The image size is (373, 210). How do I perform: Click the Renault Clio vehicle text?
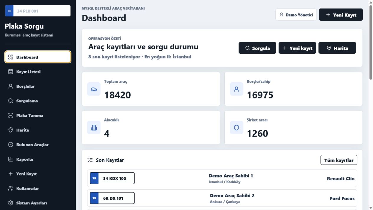point(341,178)
